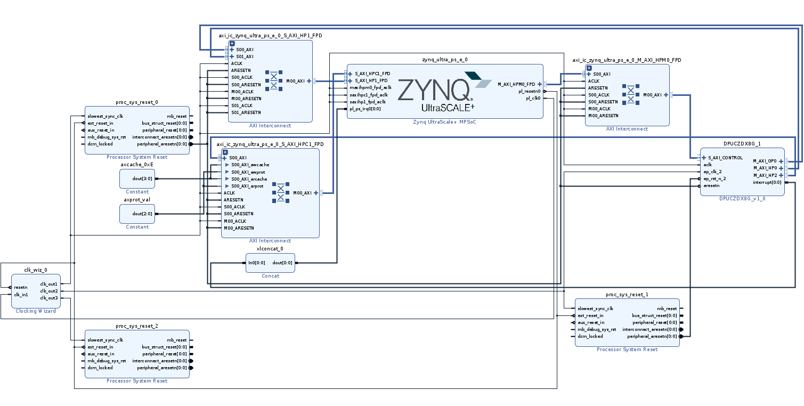This screenshot has height=406, width=804.
Task: Click the Clocking Wizard label
Action: tap(36, 311)
